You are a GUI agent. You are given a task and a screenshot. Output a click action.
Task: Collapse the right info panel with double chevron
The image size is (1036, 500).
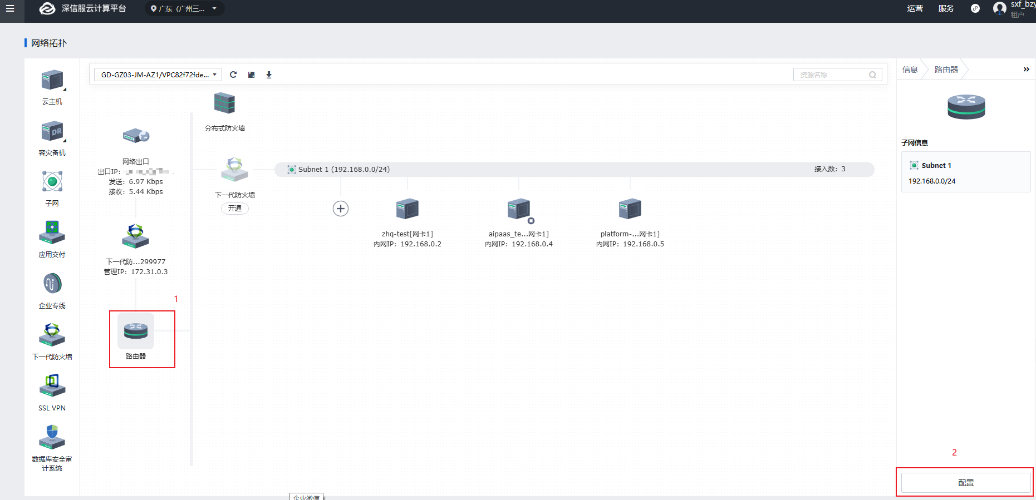[x=1026, y=70]
